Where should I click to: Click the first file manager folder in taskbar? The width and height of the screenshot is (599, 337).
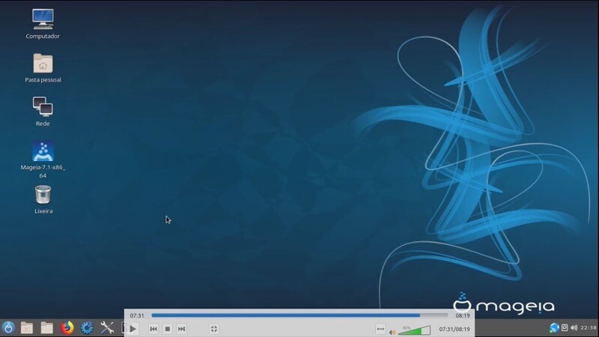27,328
